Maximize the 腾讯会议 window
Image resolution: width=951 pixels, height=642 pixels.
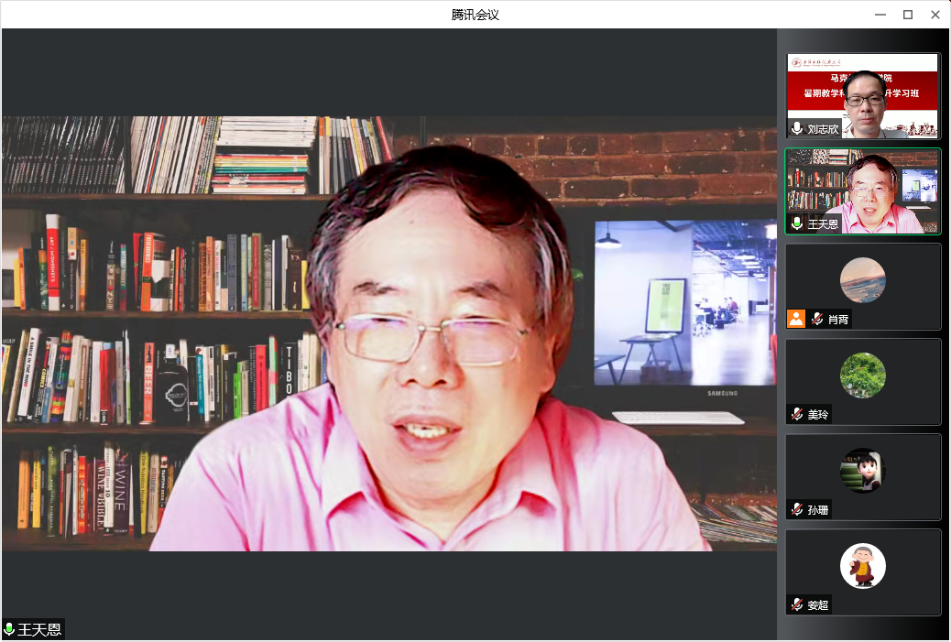coord(908,15)
